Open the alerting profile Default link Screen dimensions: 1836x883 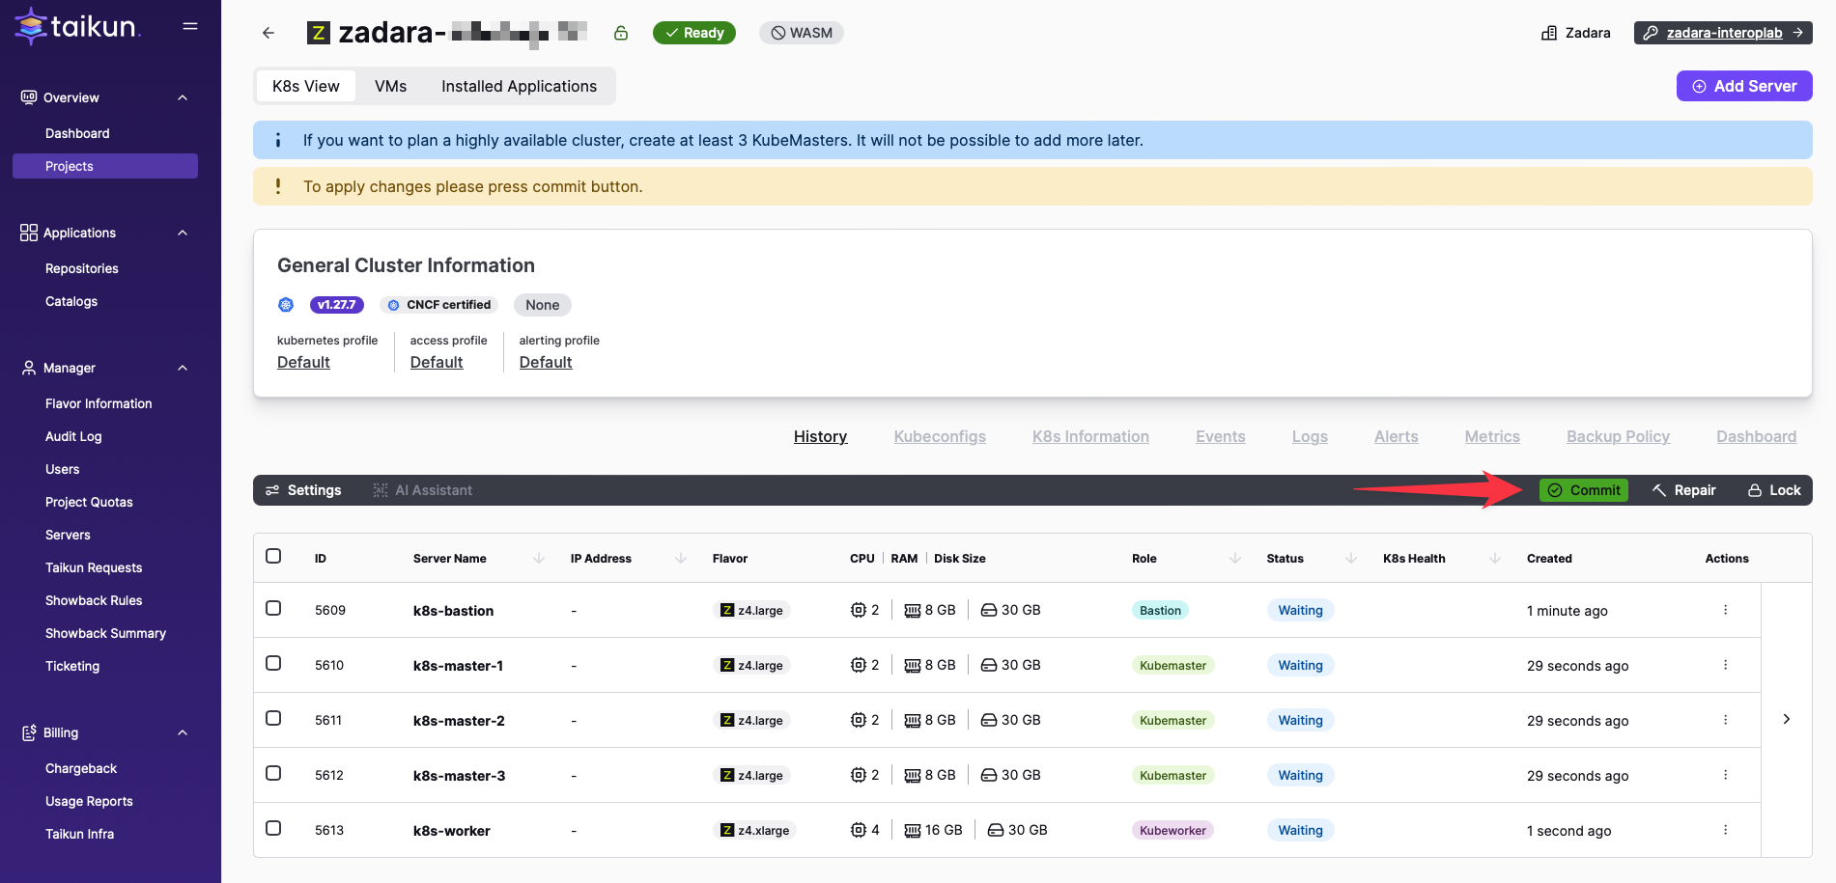546,362
